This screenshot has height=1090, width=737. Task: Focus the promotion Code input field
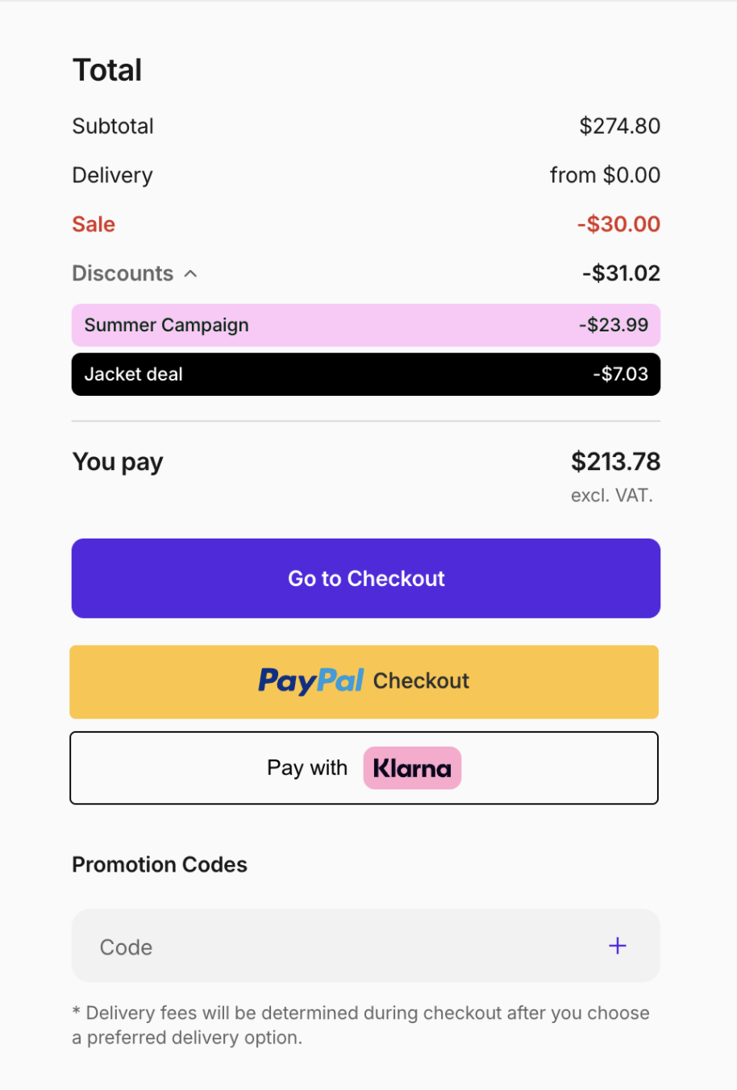(339, 946)
